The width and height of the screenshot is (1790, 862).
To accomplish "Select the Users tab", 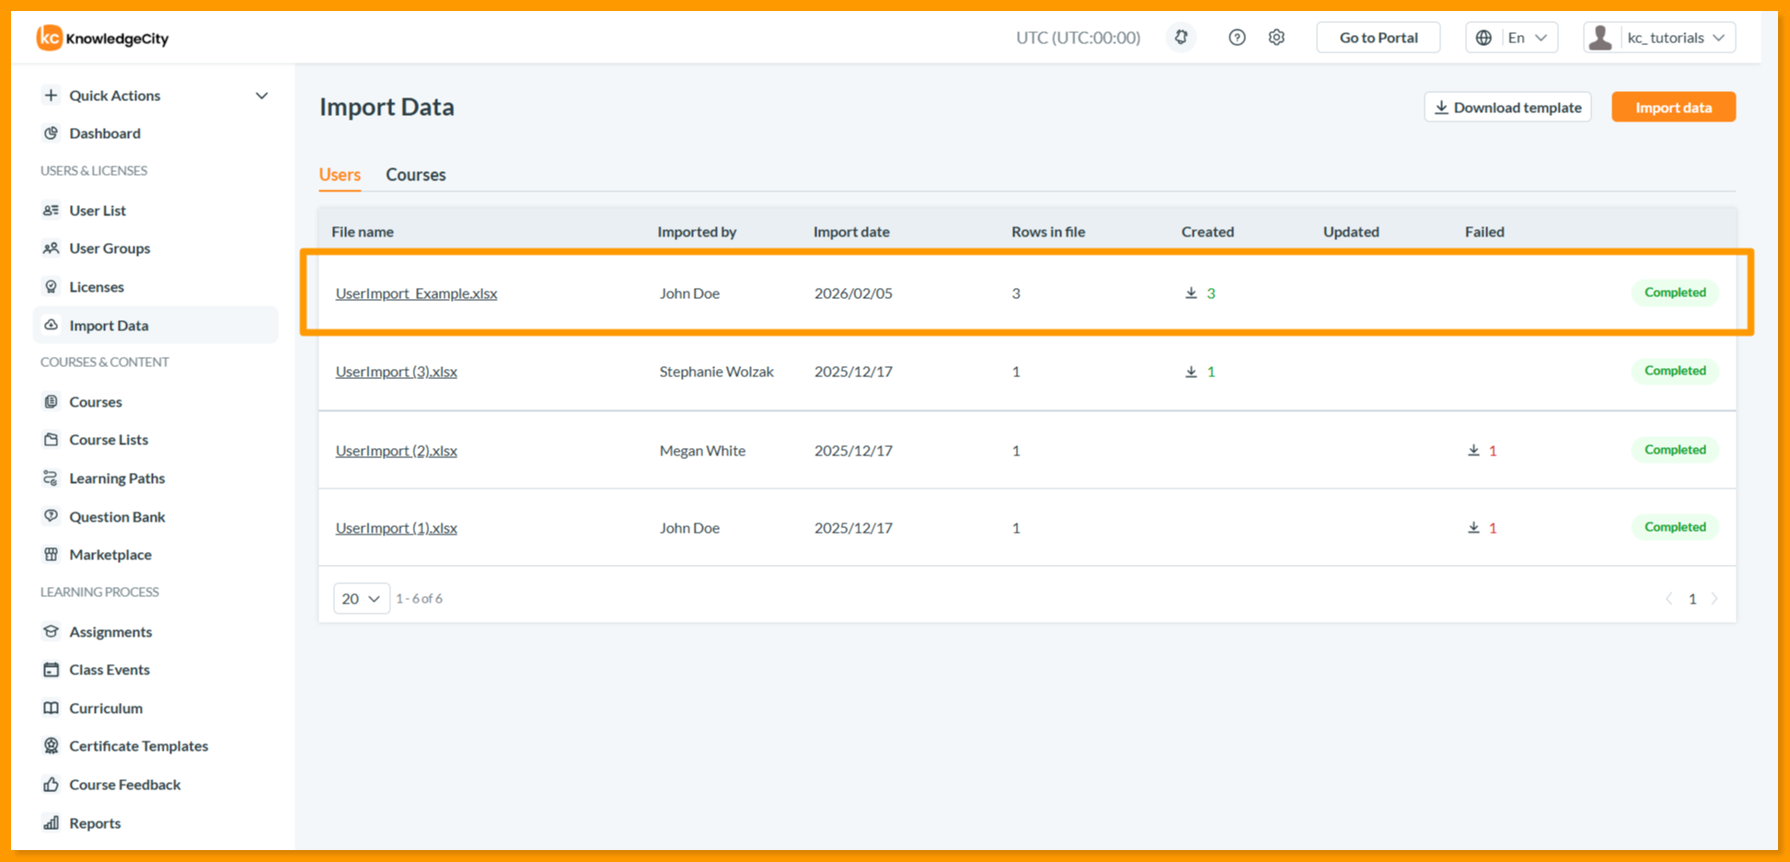I will 340,175.
